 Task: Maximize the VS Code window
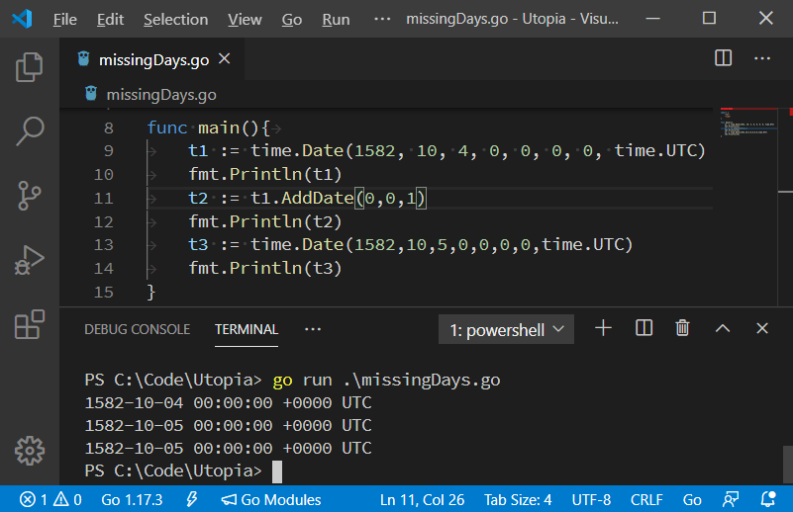coord(709,18)
